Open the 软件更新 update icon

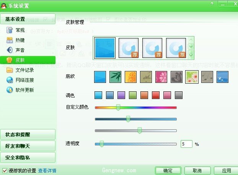tap(10, 90)
